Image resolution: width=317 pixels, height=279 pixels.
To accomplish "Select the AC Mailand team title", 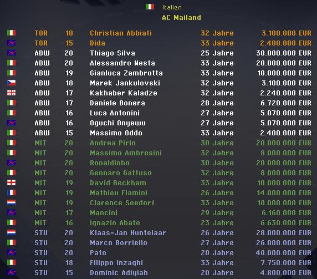I will click(181, 17).
